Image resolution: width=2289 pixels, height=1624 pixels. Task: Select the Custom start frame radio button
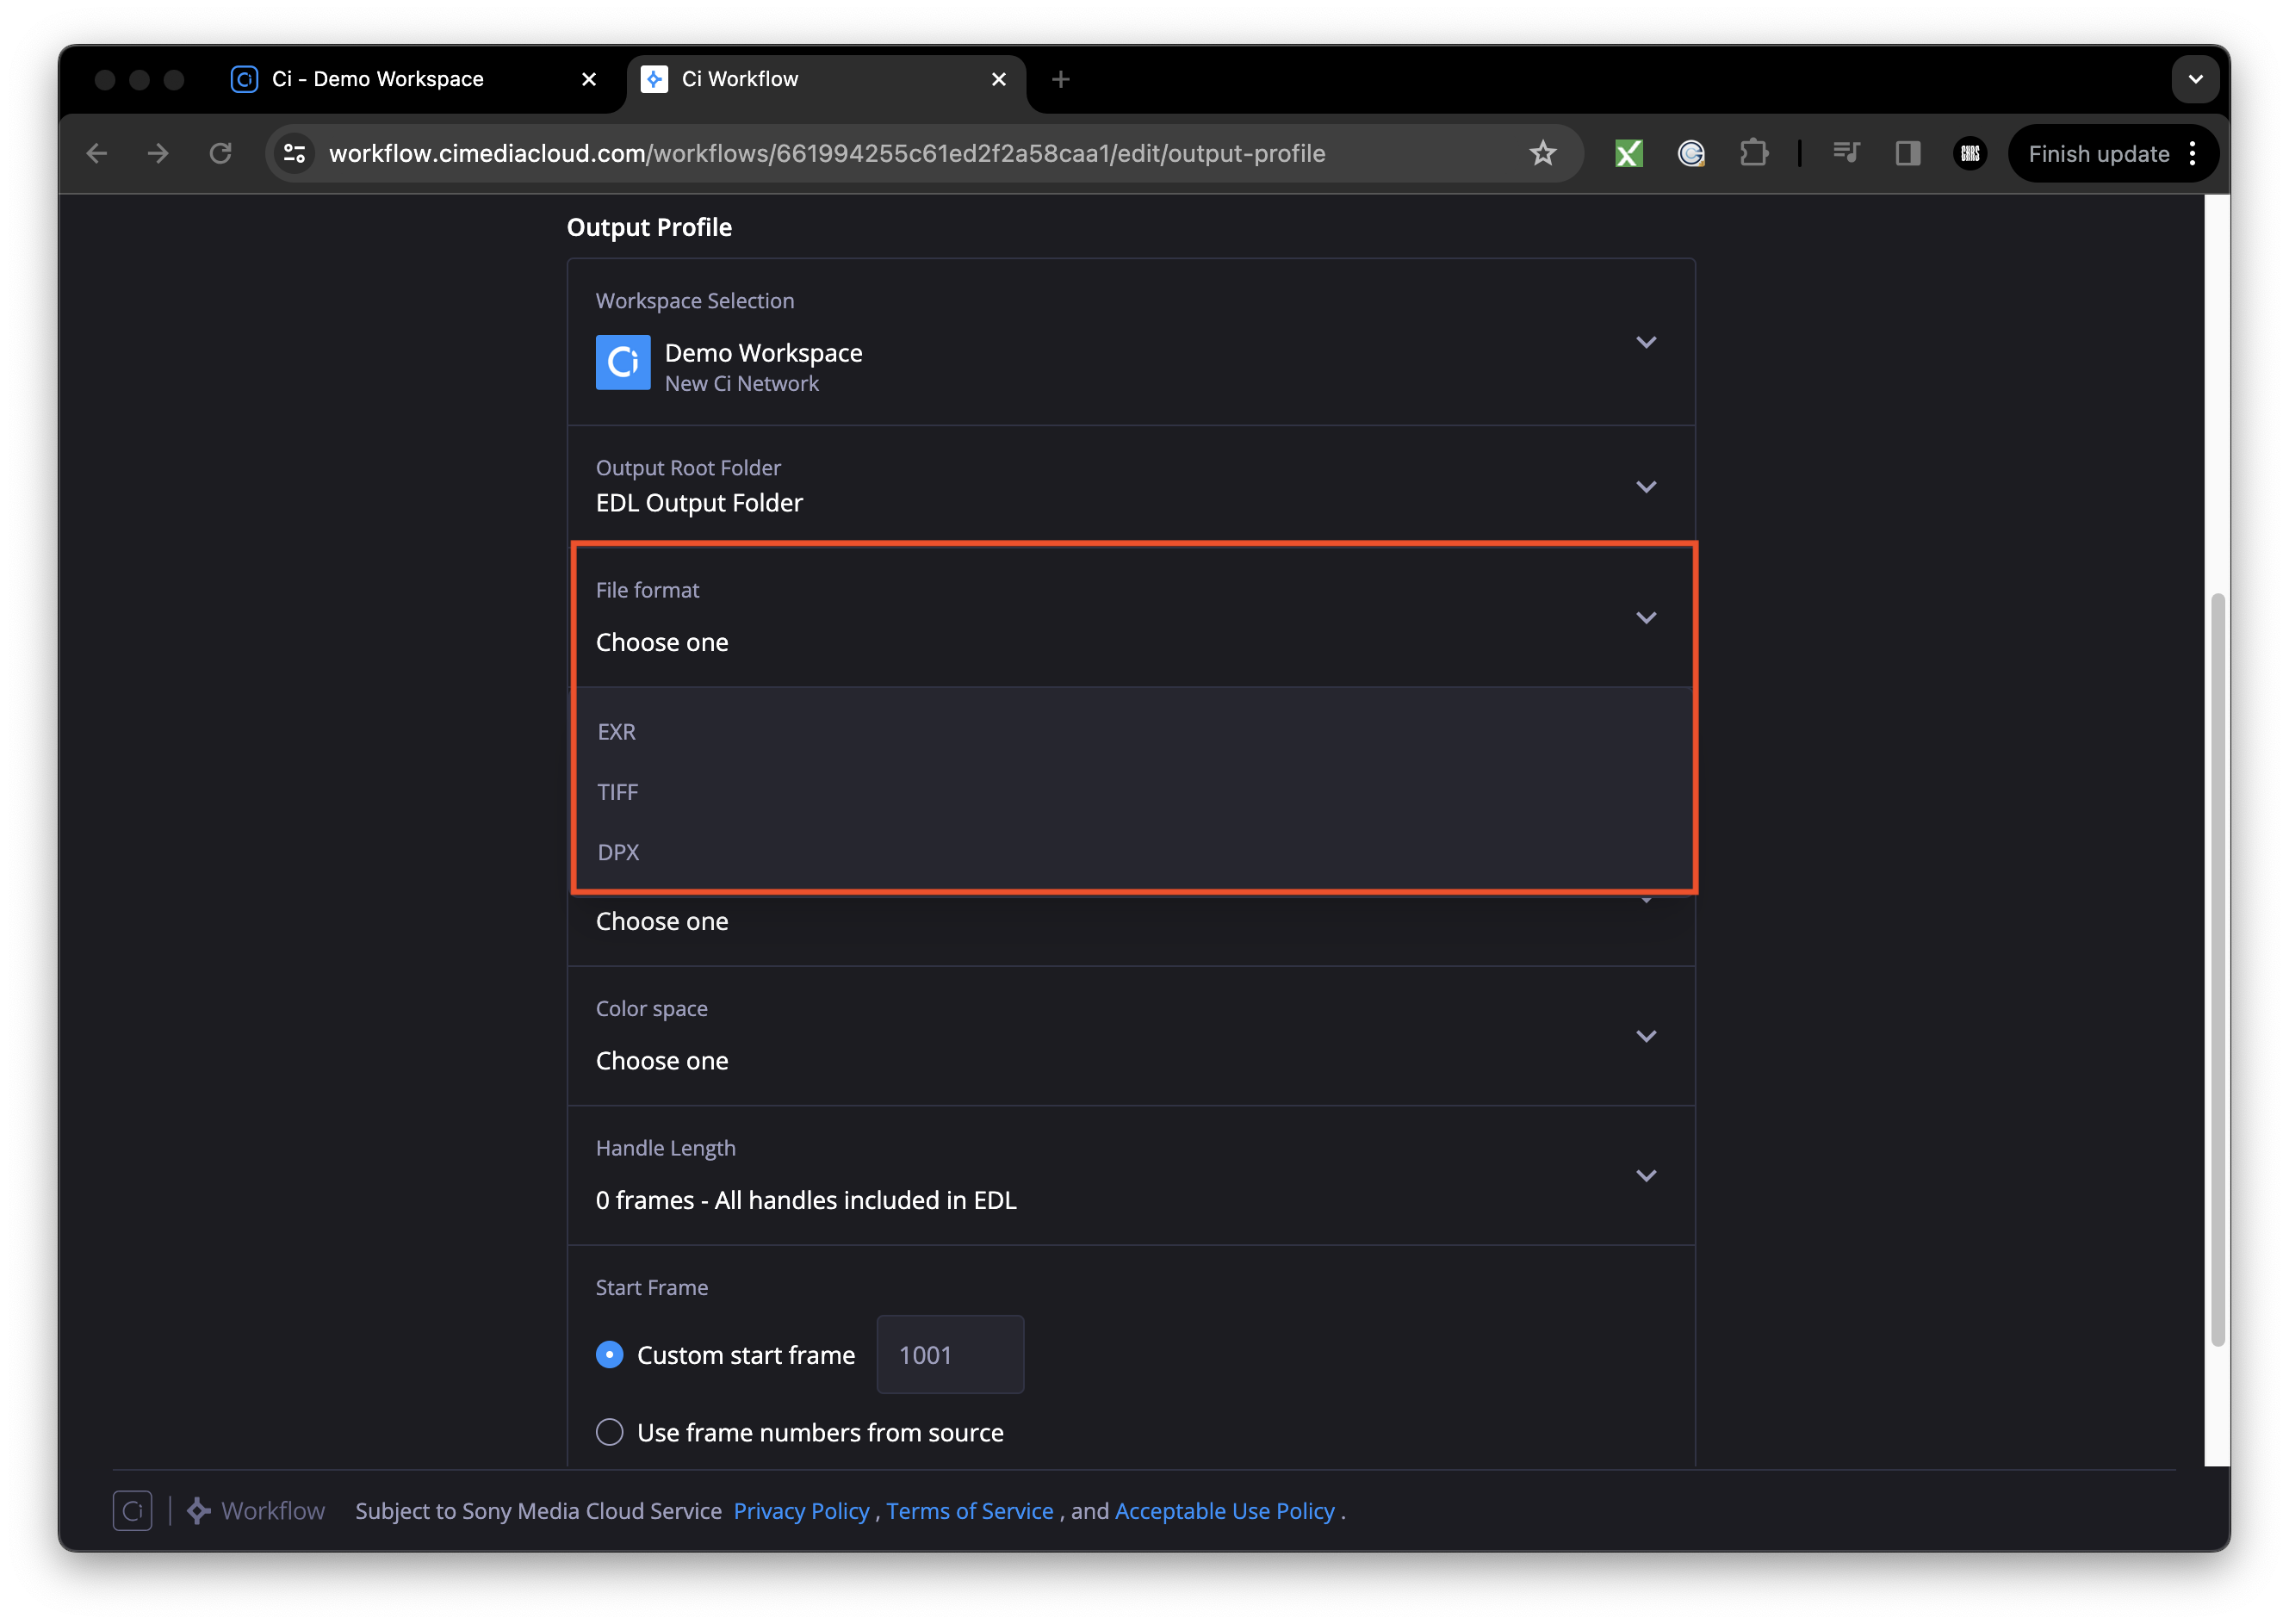609,1354
